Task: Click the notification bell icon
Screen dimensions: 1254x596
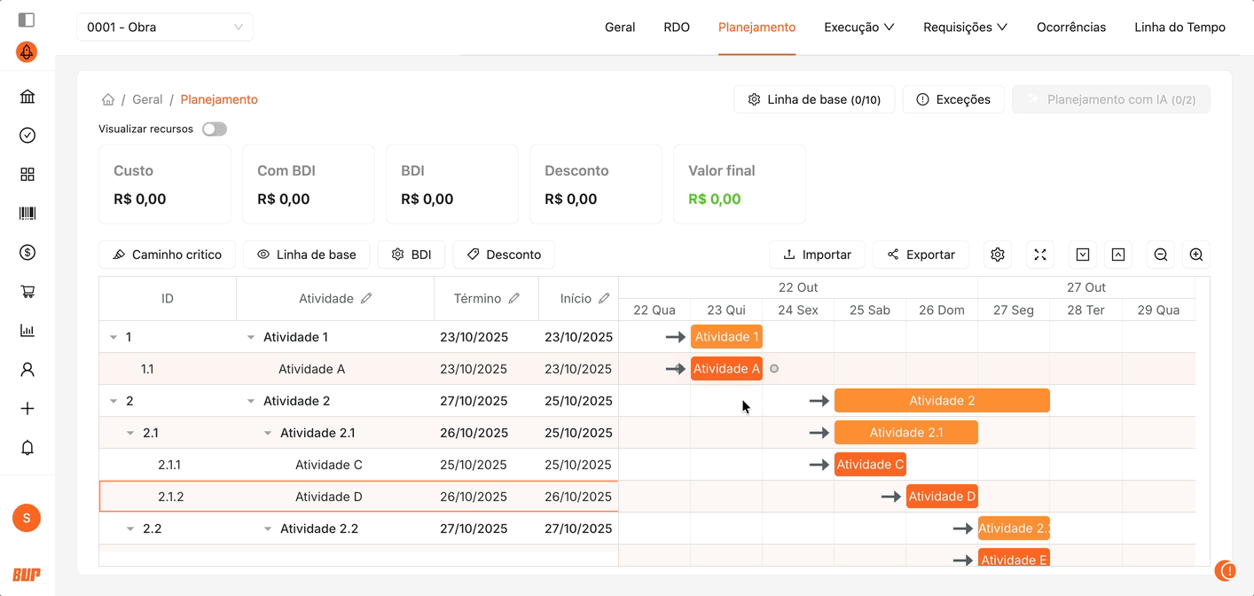Action: click(x=27, y=448)
